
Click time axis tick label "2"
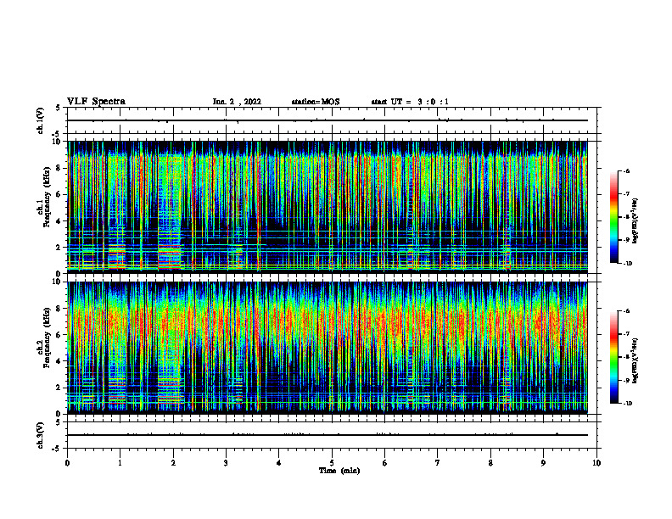pos(173,463)
